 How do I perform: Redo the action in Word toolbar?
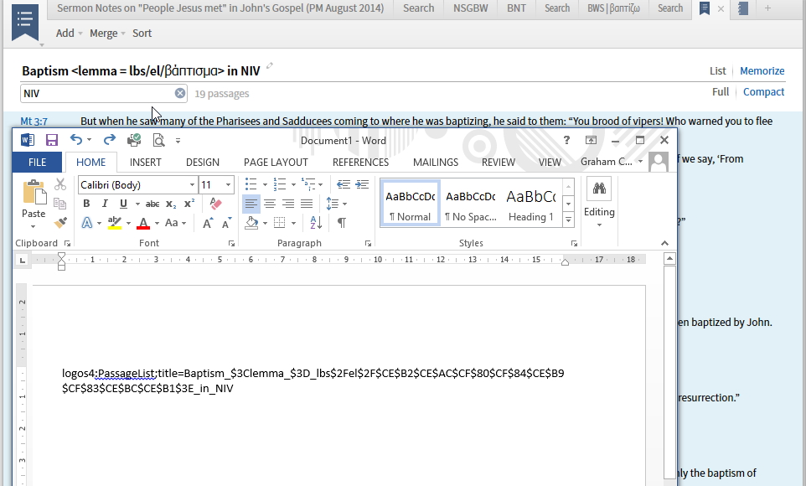(110, 139)
